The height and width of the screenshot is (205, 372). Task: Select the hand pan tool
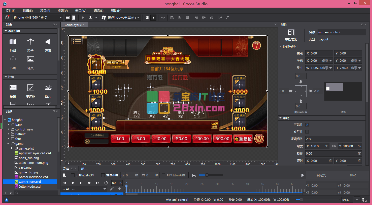pyautogui.click(x=147, y=18)
